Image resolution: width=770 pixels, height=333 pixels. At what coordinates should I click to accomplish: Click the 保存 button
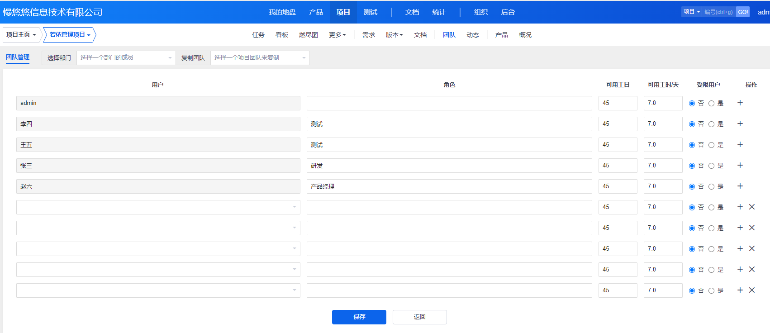(359, 317)
